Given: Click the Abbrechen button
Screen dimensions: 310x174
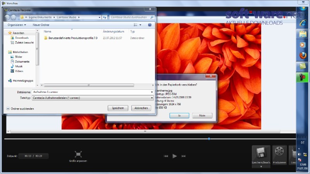Looking at the screenshot, I should 141,108.
